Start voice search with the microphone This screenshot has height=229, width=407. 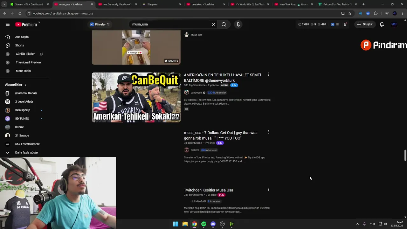238,24
